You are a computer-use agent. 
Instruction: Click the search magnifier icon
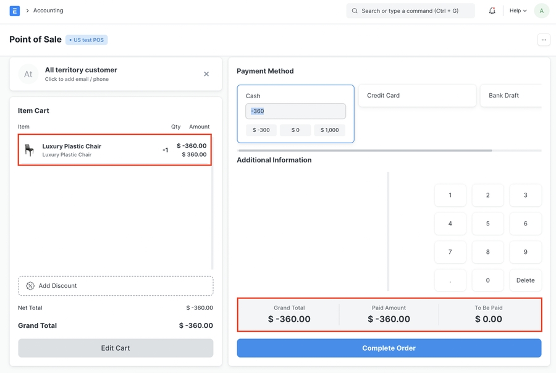coord(354,10)
